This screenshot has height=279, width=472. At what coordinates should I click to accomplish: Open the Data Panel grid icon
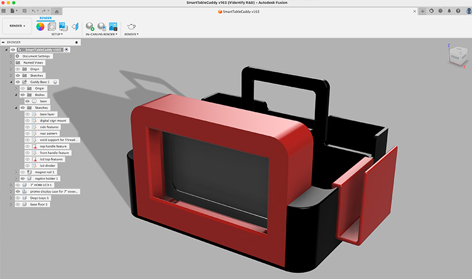pyautogui.click(x=4, y=11)
